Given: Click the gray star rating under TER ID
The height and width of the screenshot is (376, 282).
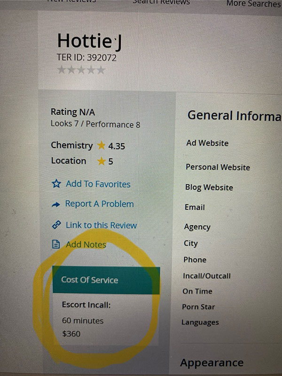Looking at the screenshot, I should [x=81, y=70].
